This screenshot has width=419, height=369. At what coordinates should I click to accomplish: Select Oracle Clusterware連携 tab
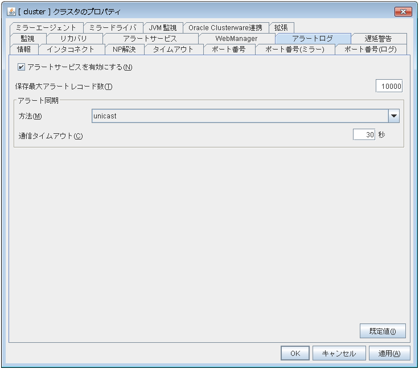(x=226, y=28)
